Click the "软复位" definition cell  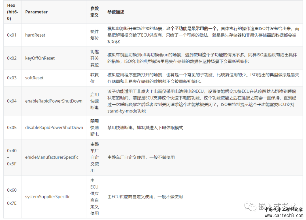[95, 78]
